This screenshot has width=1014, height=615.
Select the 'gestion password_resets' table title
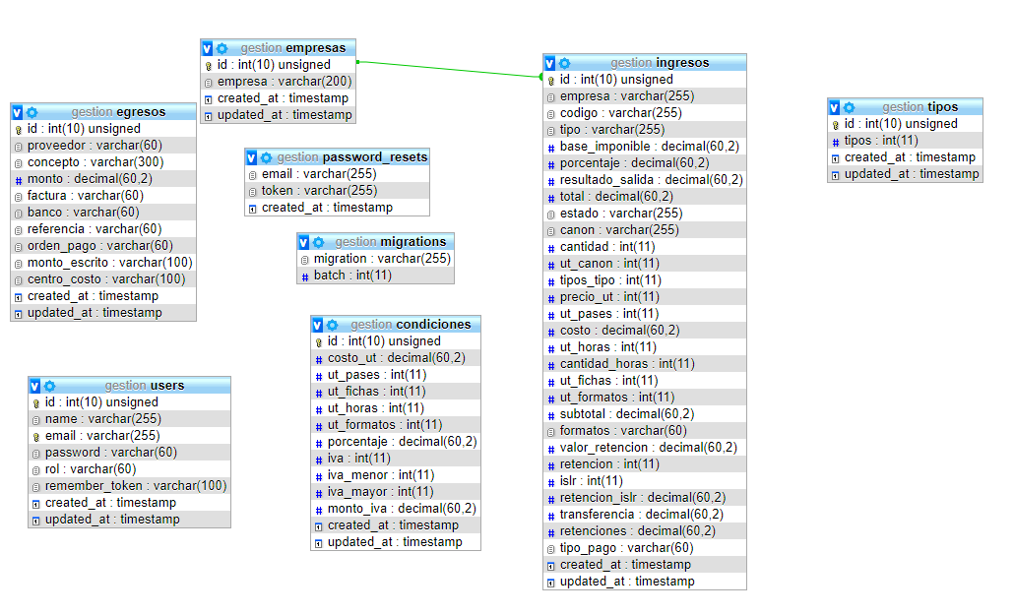click(351, 157)
